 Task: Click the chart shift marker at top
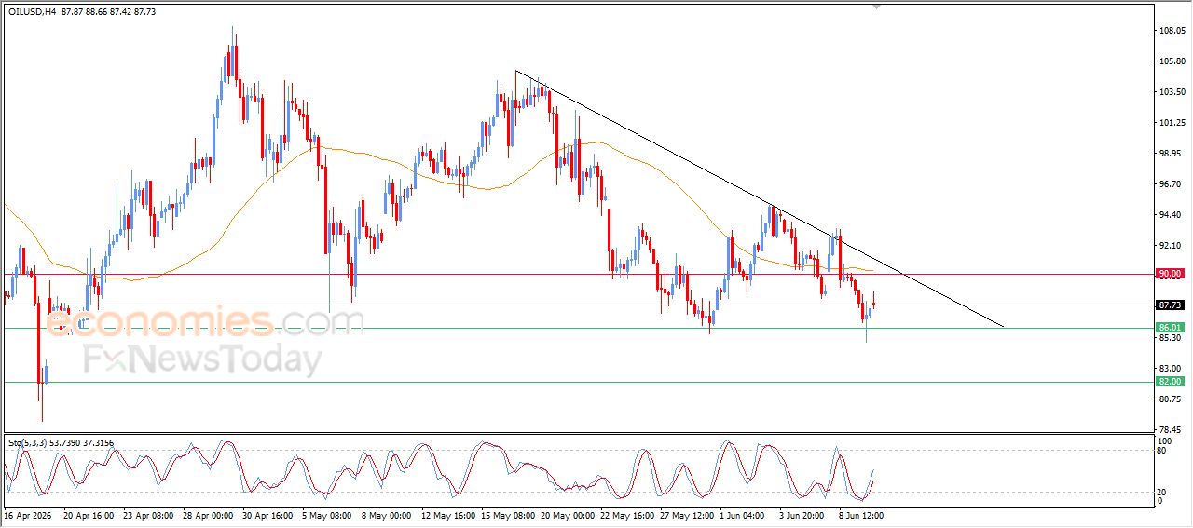click(876, 7)
